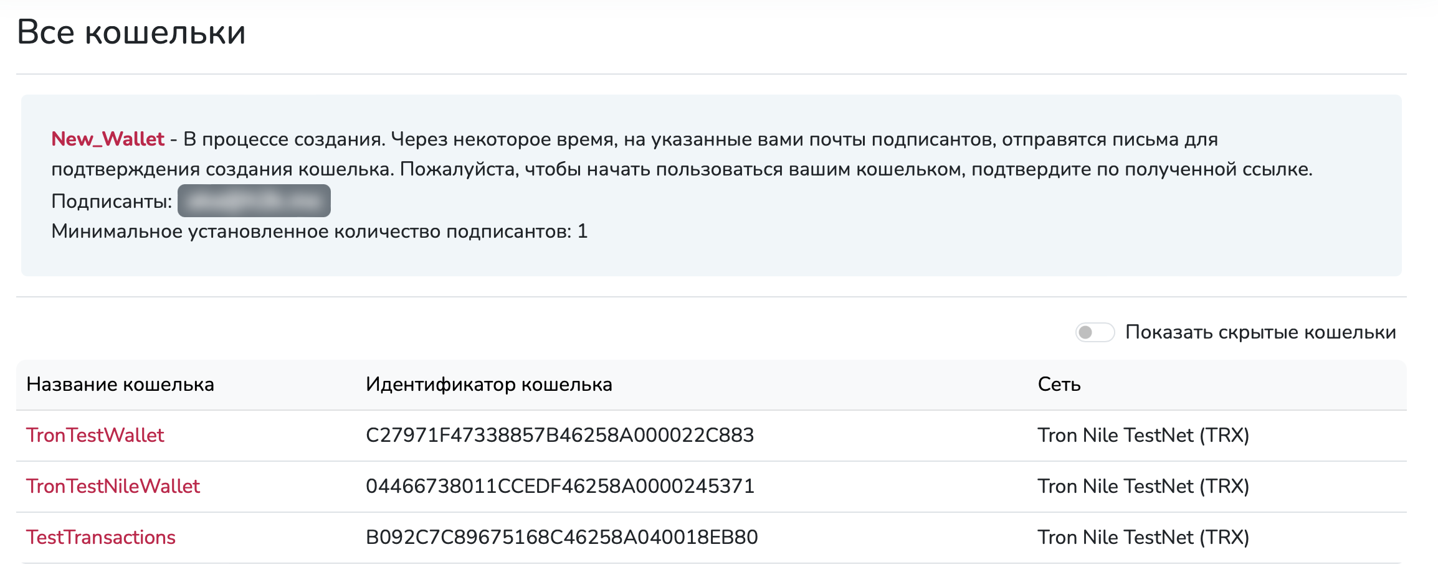
Task: Click the network cell of TronTestNileWallet row
Action: pyautogui.click(x=1143, y=486)
